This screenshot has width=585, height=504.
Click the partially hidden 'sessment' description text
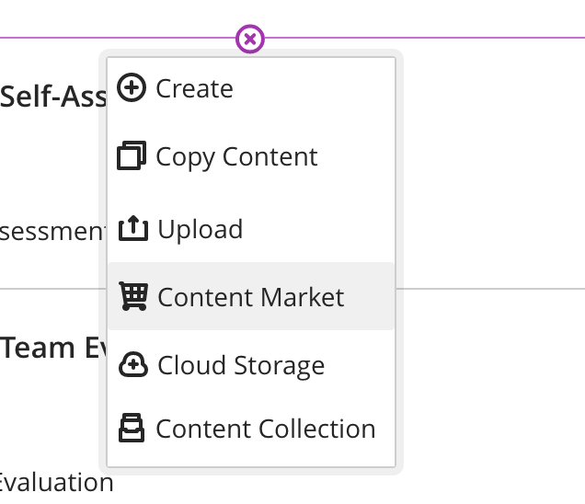click(52, 230)
